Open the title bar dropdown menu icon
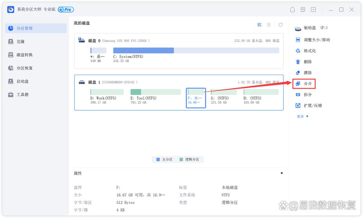363x218 pixels. tap(313, 10)
